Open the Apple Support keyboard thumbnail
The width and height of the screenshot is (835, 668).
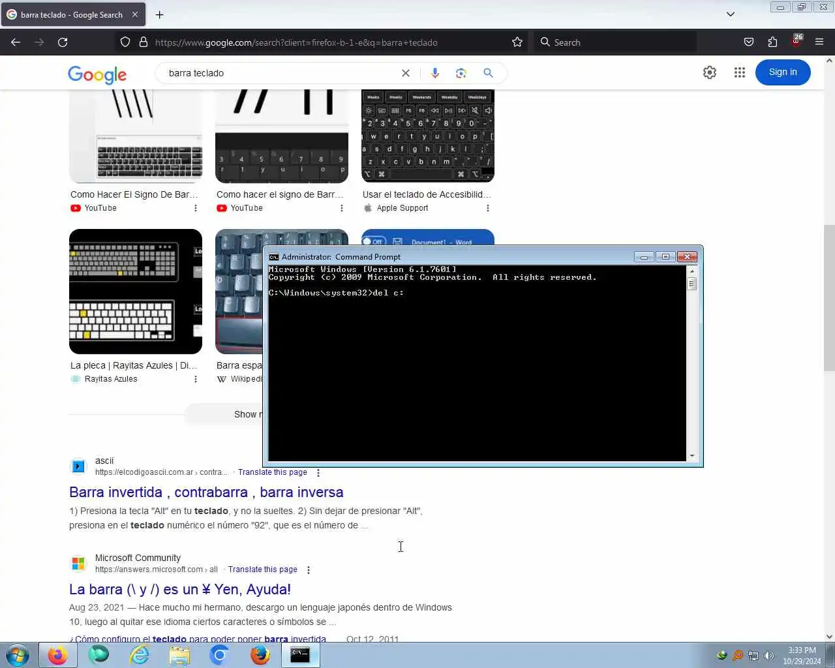428,136
